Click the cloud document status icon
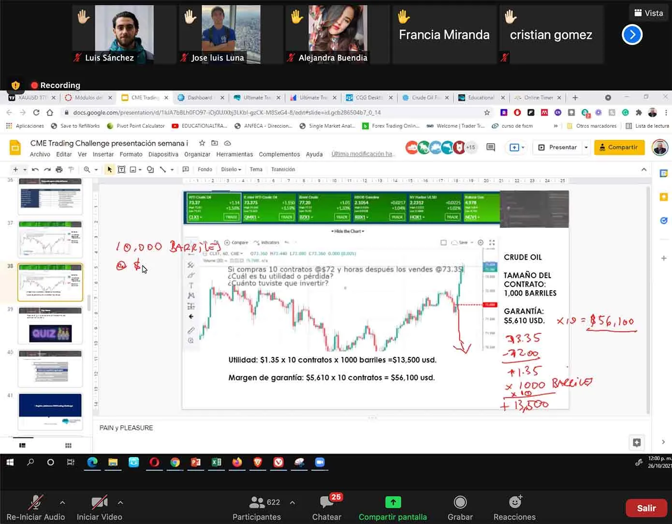 (227, 143)
